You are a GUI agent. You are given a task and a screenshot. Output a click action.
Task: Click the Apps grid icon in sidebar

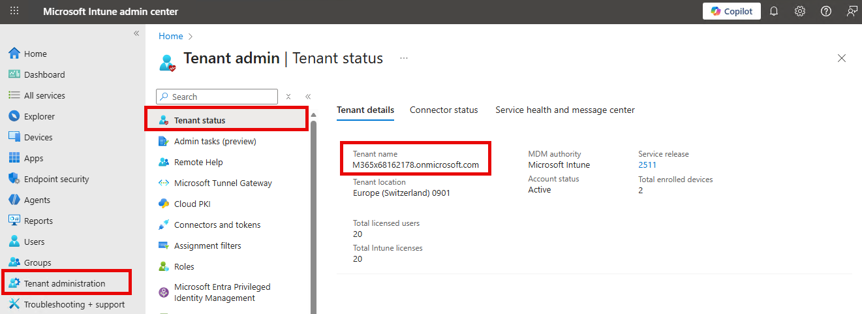(14, 158)
